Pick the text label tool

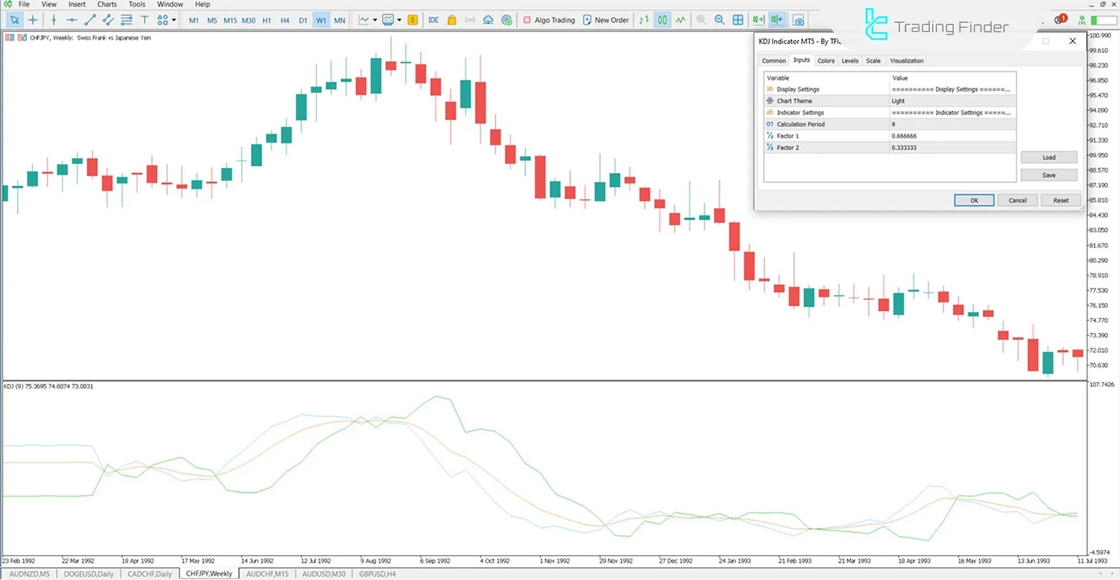point(145,20)
